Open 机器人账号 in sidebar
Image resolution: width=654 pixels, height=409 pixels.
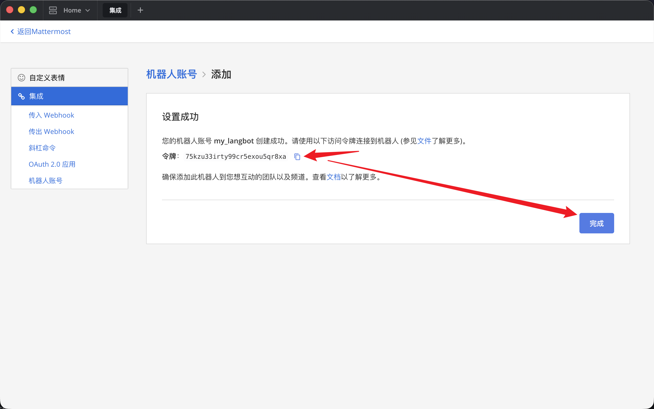coord(45,181)
